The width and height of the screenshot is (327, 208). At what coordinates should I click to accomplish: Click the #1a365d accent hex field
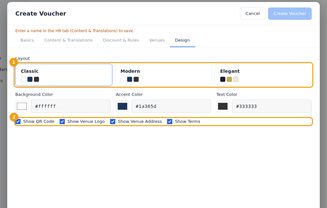(x=171, y=106)
